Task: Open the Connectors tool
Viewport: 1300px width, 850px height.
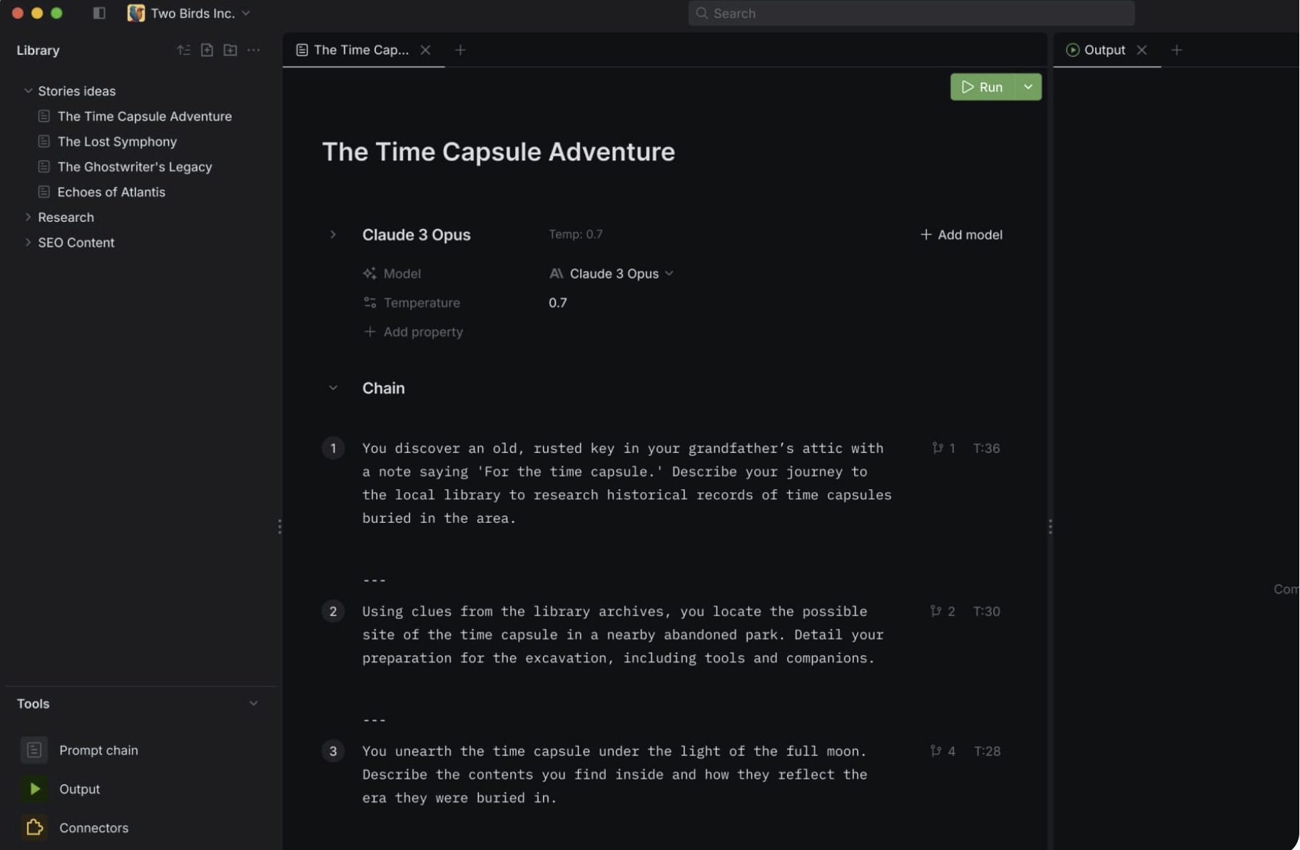Action: pyautogui.click(x=93, y=828)
